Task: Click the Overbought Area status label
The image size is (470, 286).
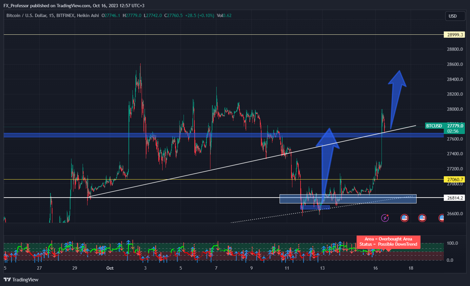Action: pyautogui.click(x=388, y=242)
